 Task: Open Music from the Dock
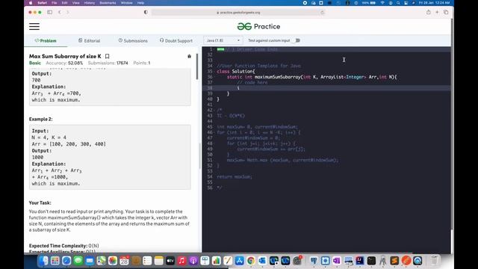pos(182,261)
